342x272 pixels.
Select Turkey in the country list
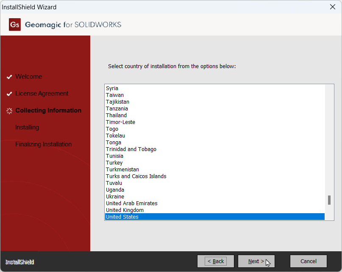pyautogui.click(x=214, y=162)
